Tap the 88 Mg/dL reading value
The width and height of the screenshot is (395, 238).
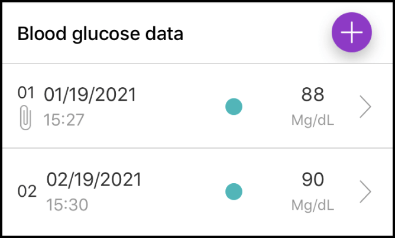[x=313, y=95]
